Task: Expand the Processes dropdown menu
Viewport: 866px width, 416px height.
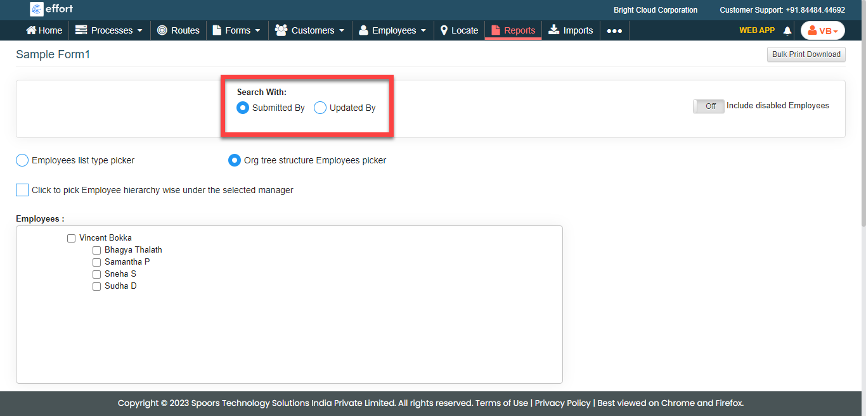Action: [108, 30]
